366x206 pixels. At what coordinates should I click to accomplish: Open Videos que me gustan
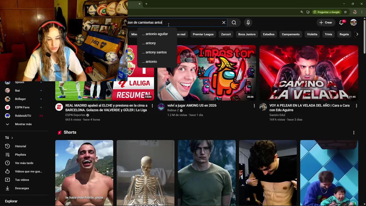pos(24,171)
